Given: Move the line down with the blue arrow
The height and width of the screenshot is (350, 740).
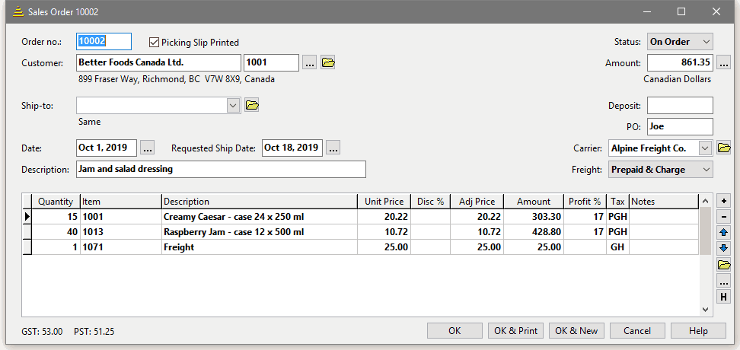Looking at the screenshot, I should pyautogui.click(x=724, y=249).
